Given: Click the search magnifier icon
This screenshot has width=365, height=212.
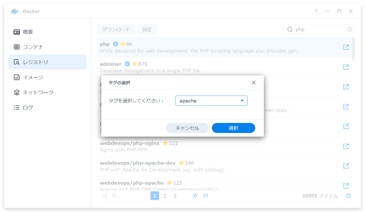Looking at the screenshot, I should (290, 30).
